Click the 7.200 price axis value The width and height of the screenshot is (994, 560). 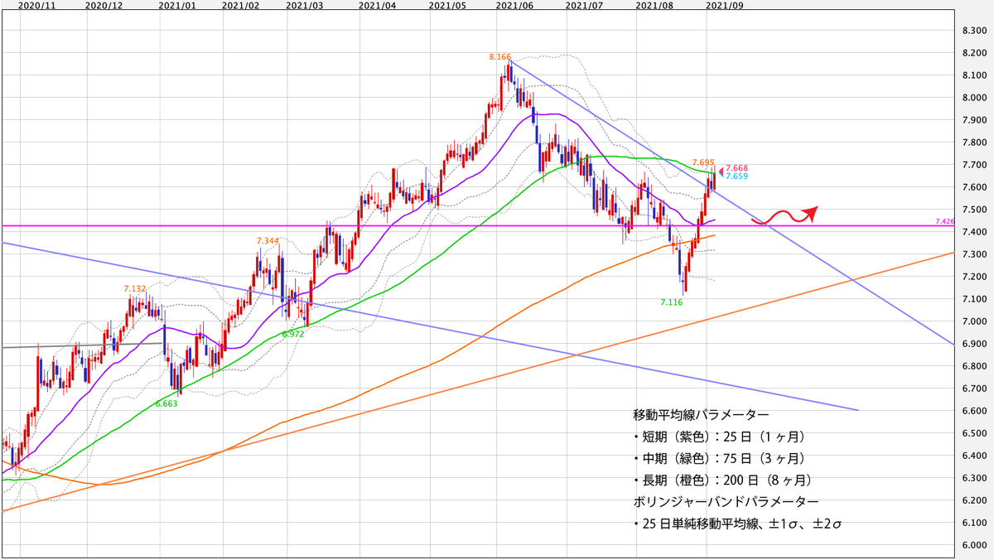point(974,277)
